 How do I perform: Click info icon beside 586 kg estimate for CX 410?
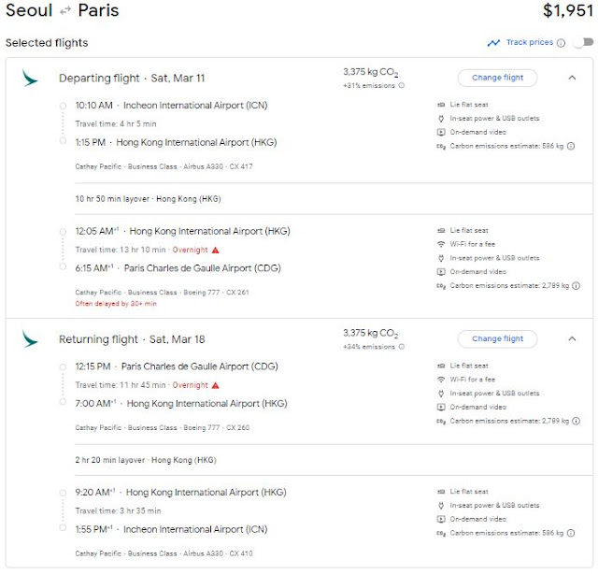click(571, 532)
